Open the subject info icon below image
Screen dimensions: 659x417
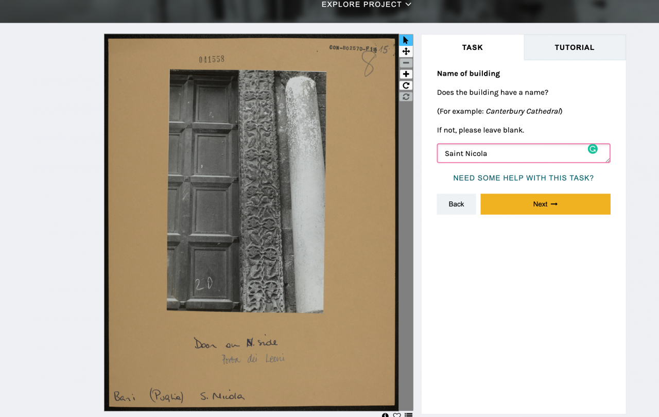click(385, 415)
